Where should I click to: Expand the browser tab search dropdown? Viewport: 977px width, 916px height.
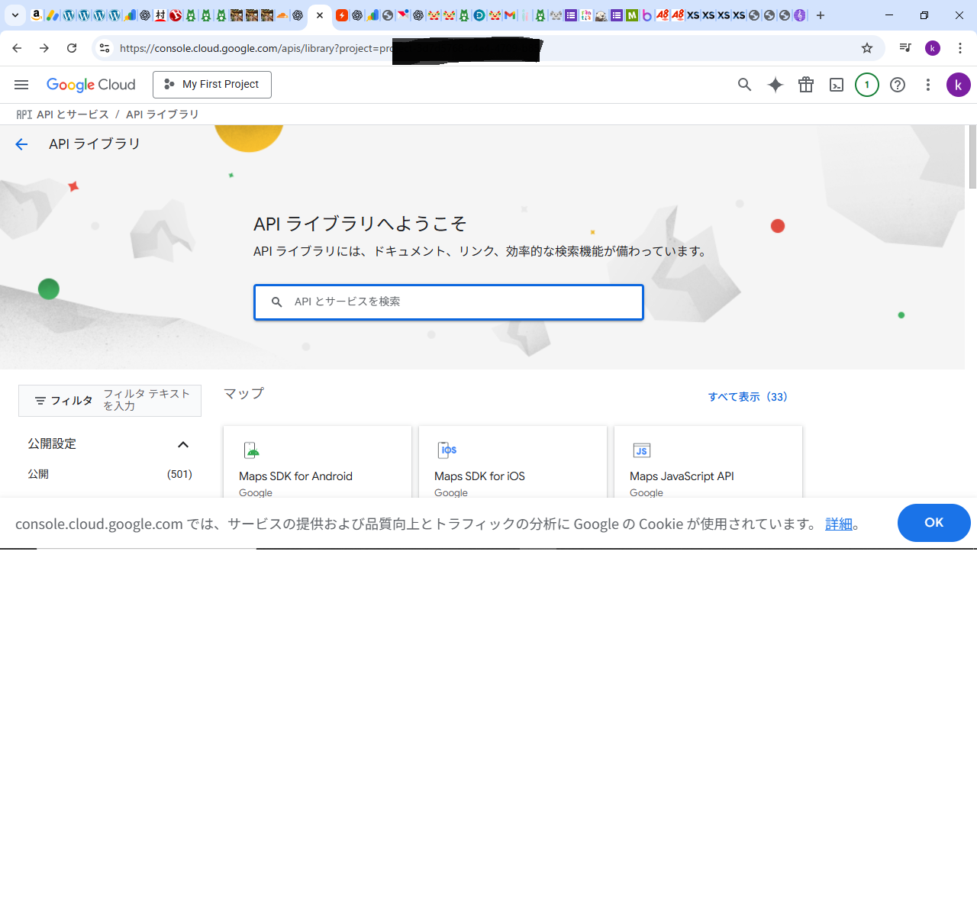[15, 15]
